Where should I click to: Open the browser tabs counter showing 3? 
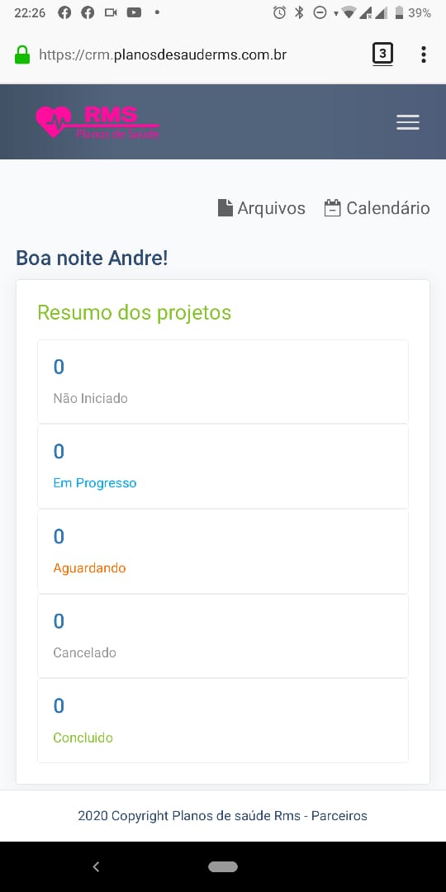383,55
